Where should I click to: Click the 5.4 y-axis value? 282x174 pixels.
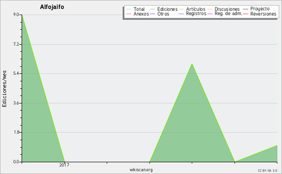point(16,73)
